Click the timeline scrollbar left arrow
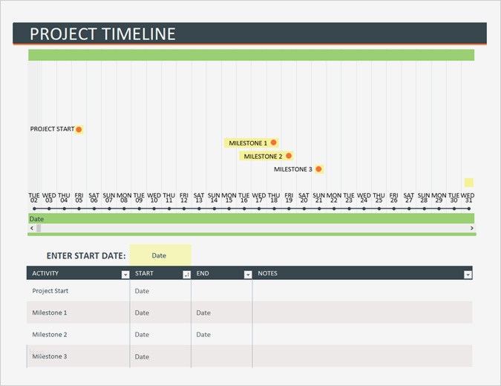The height and width of the screenshot is (386, 501). tap(32, 228)
